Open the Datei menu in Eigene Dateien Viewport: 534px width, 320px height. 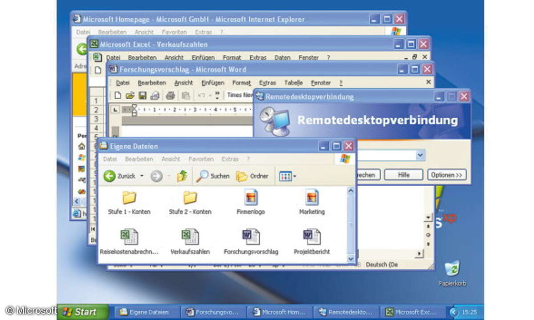click(x=109, y=159)
